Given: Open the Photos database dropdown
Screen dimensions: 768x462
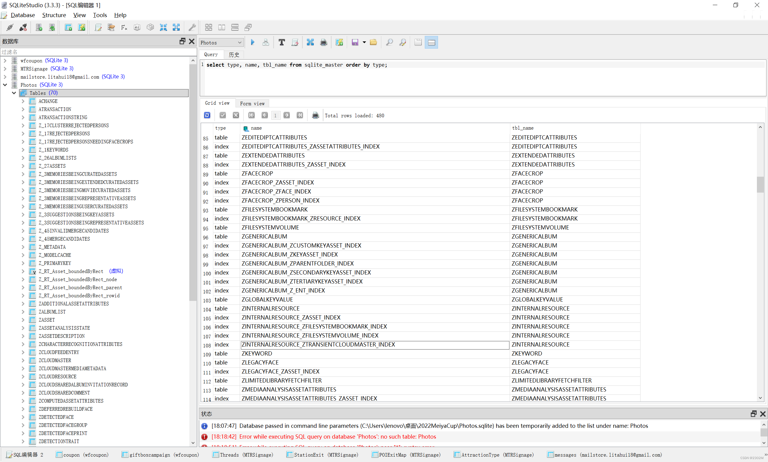Looking at the screenshot, I should tap(221, 42).
